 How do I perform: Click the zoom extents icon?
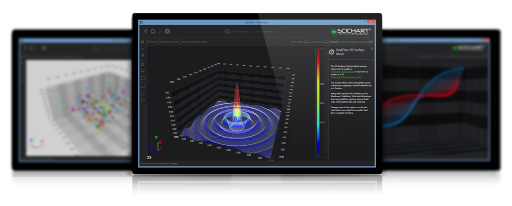click(x=143, y=78)
